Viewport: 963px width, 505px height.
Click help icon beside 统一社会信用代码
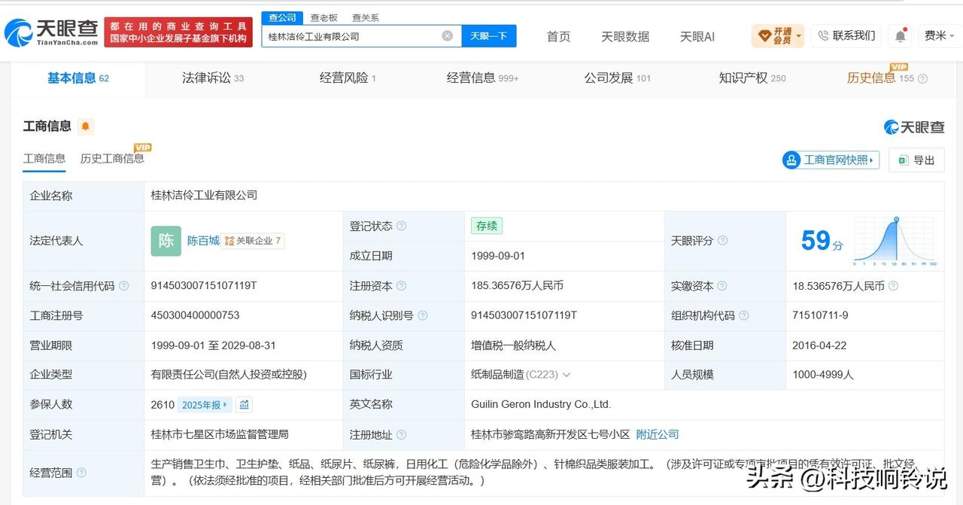click(124, 286)
